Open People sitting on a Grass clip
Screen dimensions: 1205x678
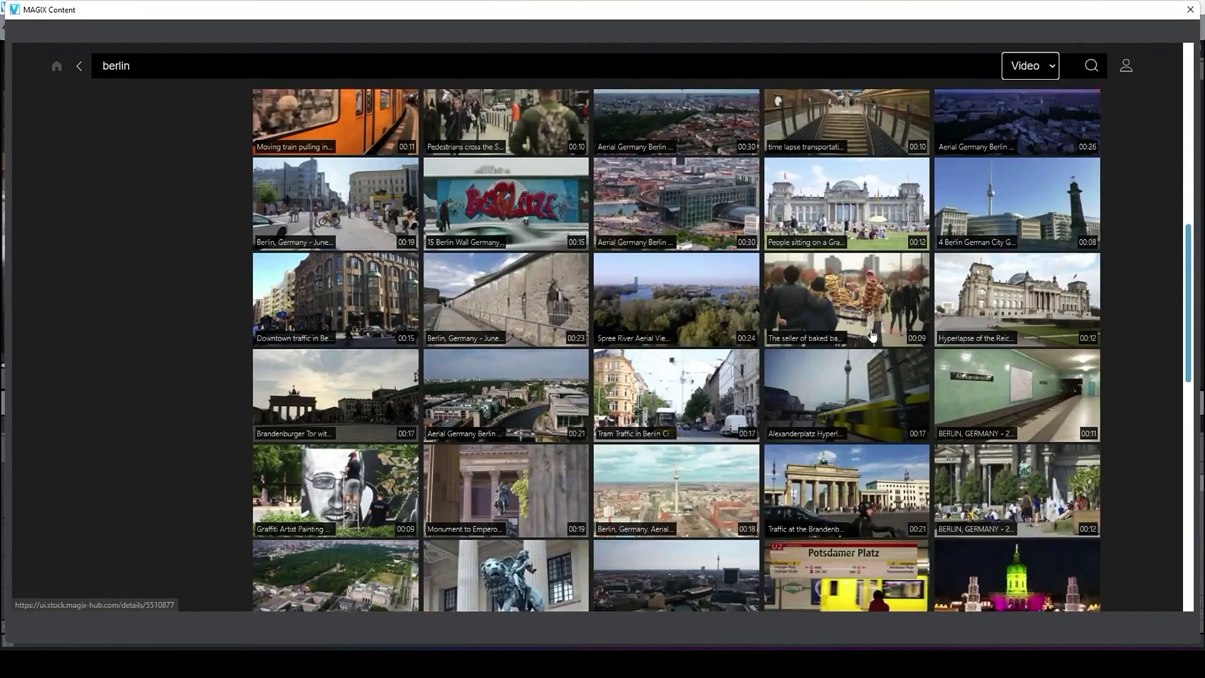[x=846, y=203]
